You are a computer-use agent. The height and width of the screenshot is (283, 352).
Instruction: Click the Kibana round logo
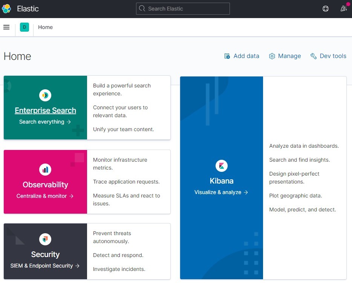tap(222, 166)
